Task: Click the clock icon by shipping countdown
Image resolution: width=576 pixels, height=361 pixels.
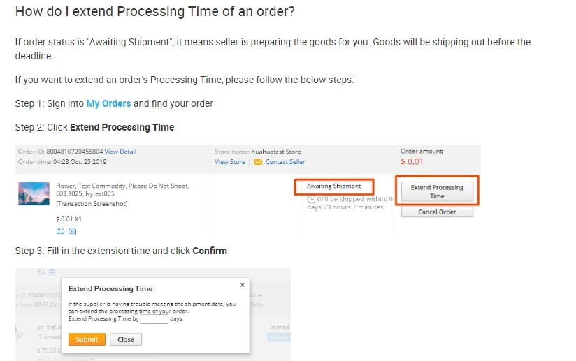Action: point(312,199)
